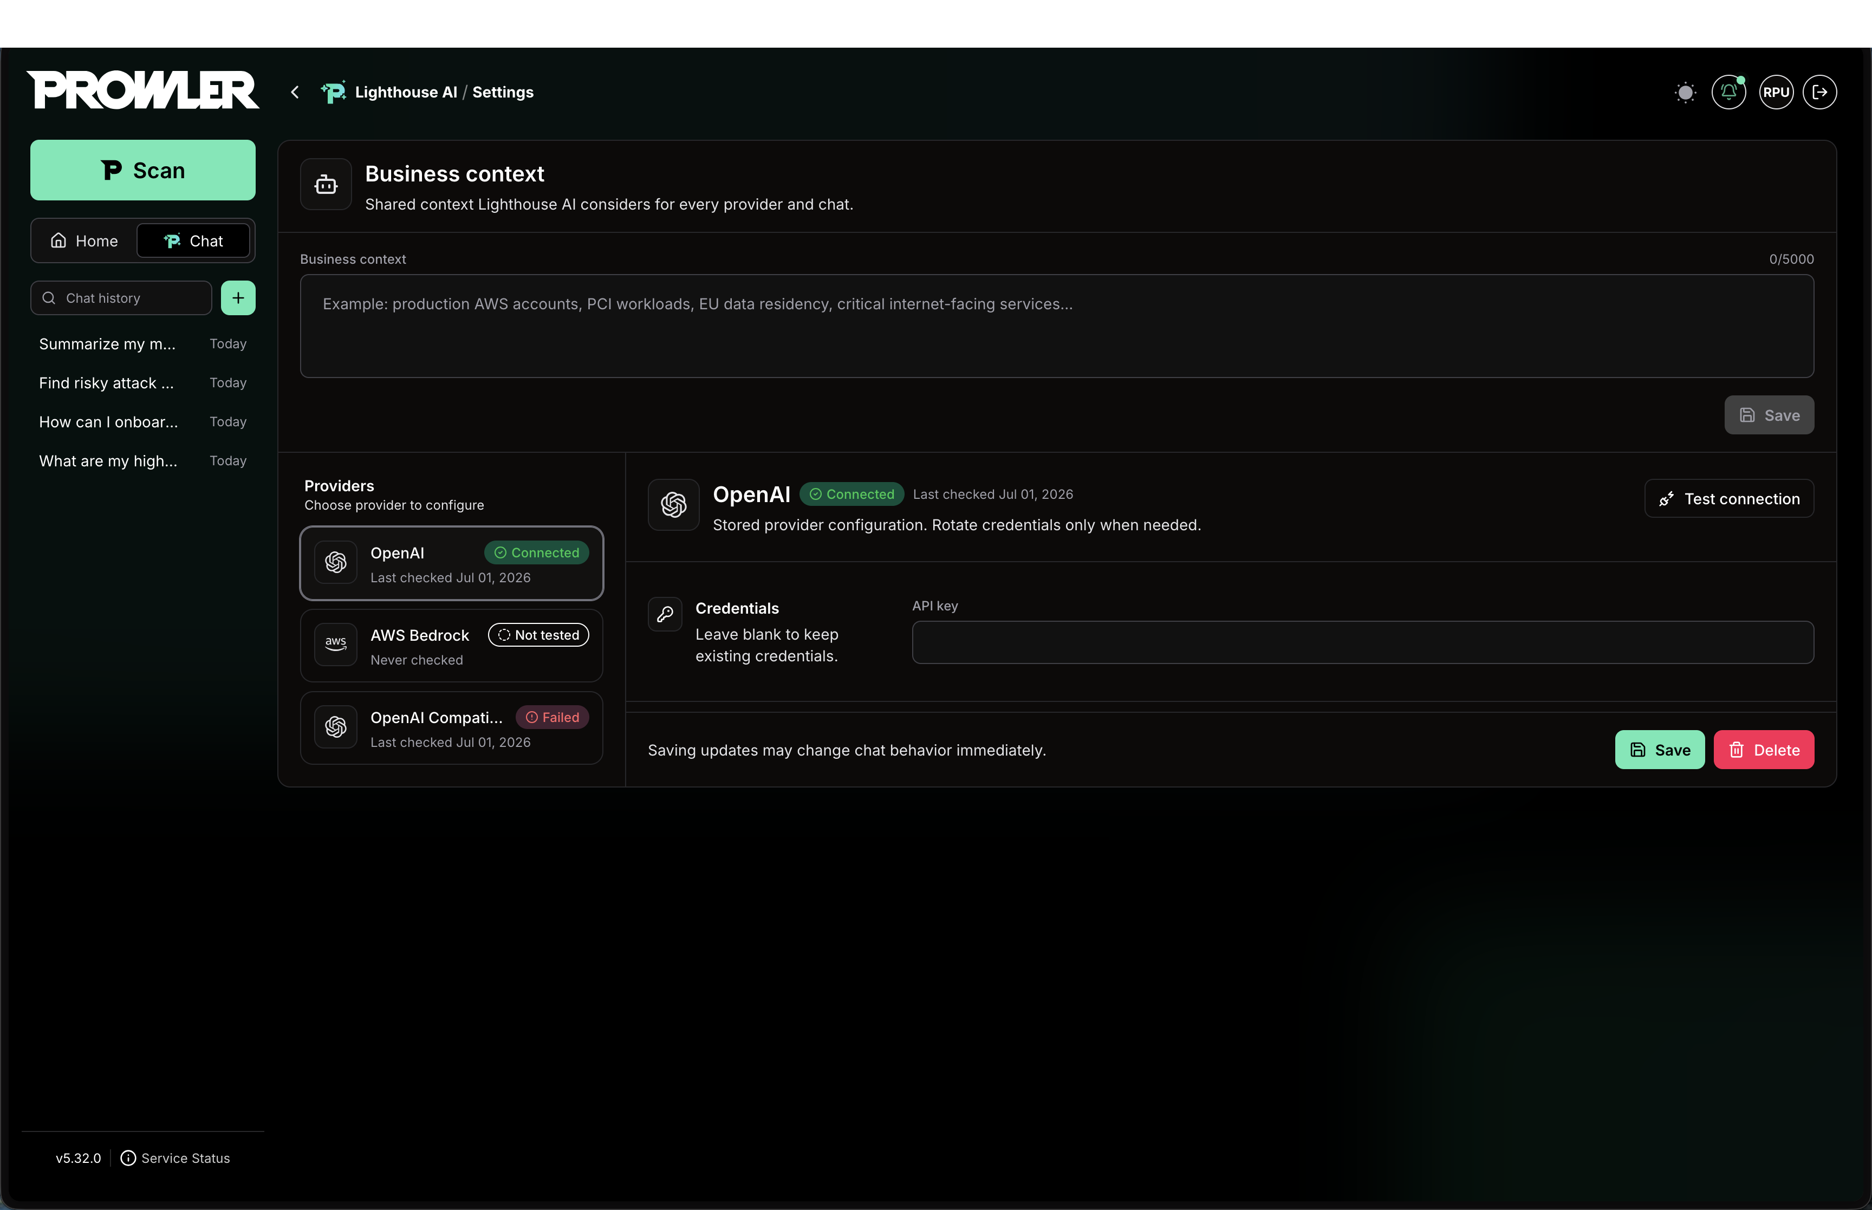
Task: Focus the API key input field
Action: coord(1363,643)
